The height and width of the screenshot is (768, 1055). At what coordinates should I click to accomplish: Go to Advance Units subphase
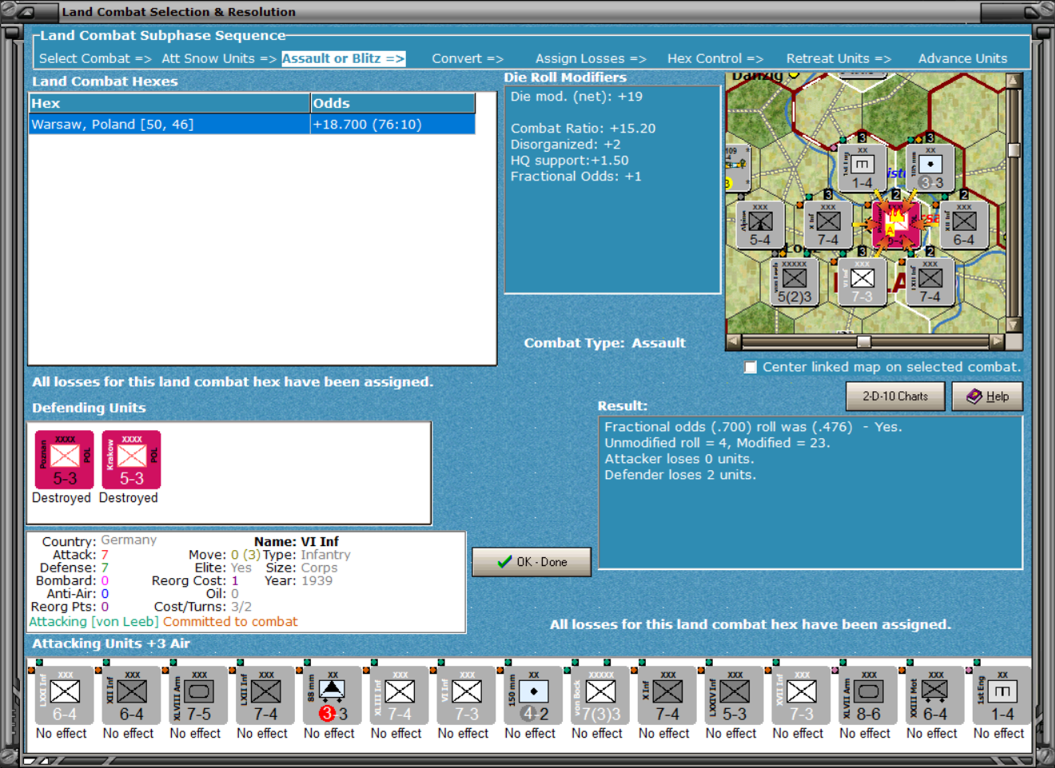tap(962, 58)
